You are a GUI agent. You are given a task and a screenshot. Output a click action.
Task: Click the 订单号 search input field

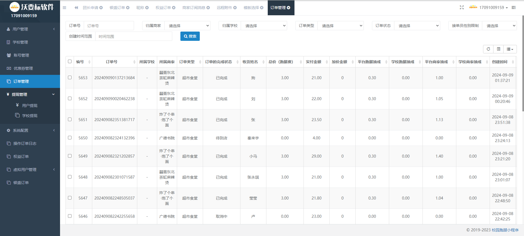tap(109, 26)
